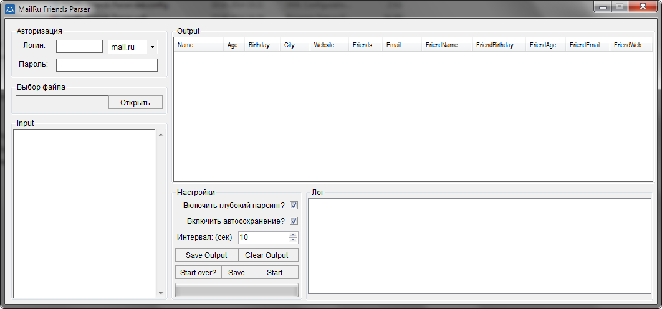This screenshot has height=309, width=662.
Task: Click the file path field in Выбор файла
Action: 62,102
